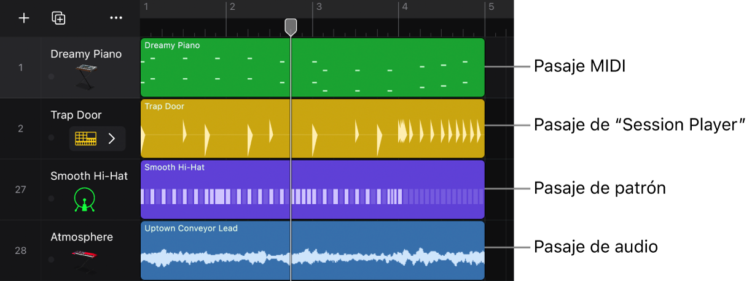Click track number 1
Screen dimensions: 752x281
tap(21, 67)
